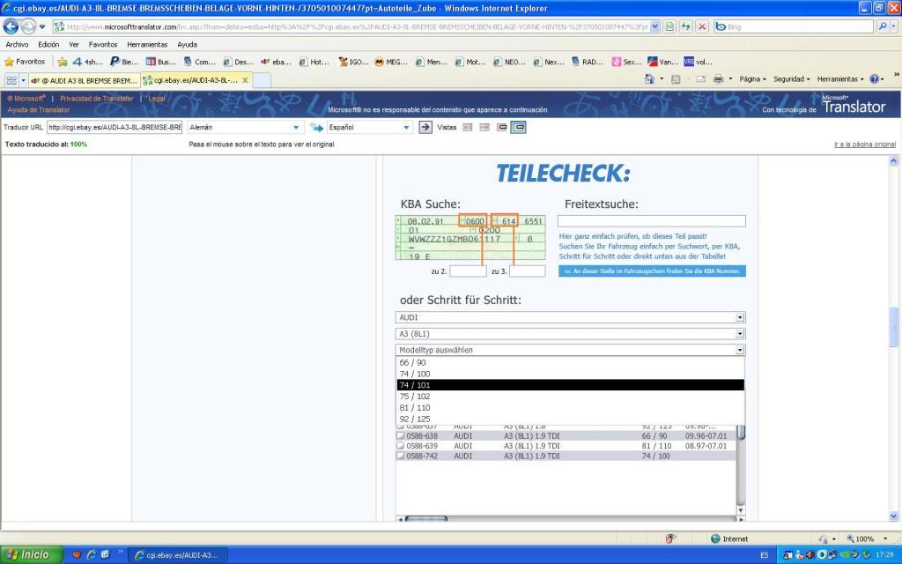The image size is (902, 564).
Task: Click the popup blocker icon in the status bar
Action: pyautogui.click(x=670, y=538)
